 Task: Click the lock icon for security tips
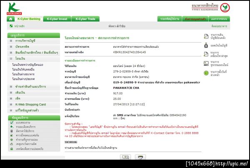coord(12,149)
